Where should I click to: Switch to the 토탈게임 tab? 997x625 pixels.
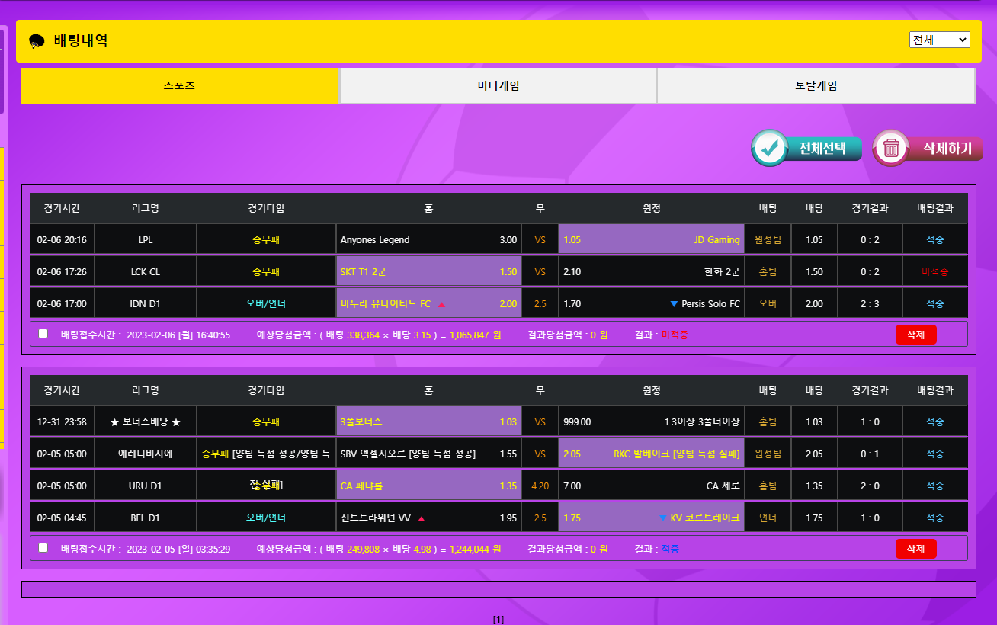click(816, 86)
